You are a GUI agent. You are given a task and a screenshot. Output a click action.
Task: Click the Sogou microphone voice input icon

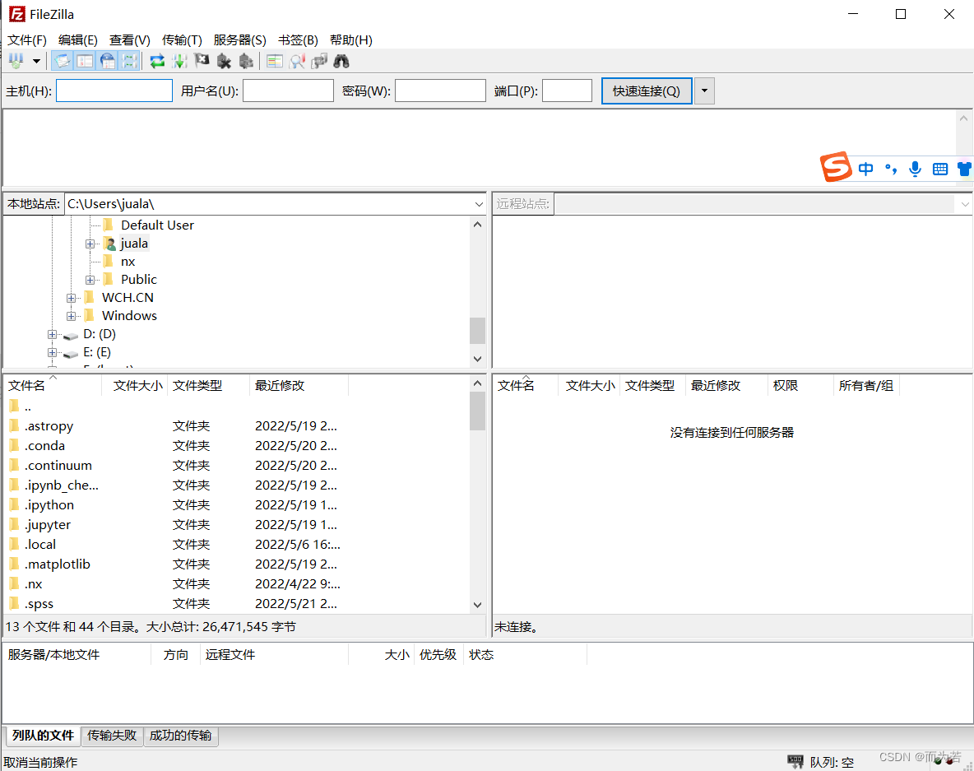(x=915, y=169)
